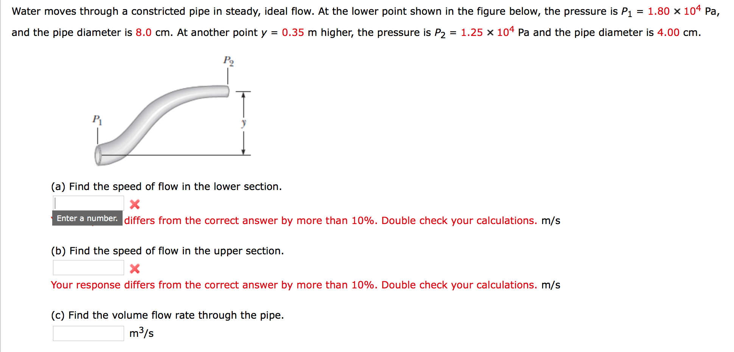This screenshot has height=352, width=734.
Task: Click the red X error icon beside part (a) answer
Action: pos(135,205)
